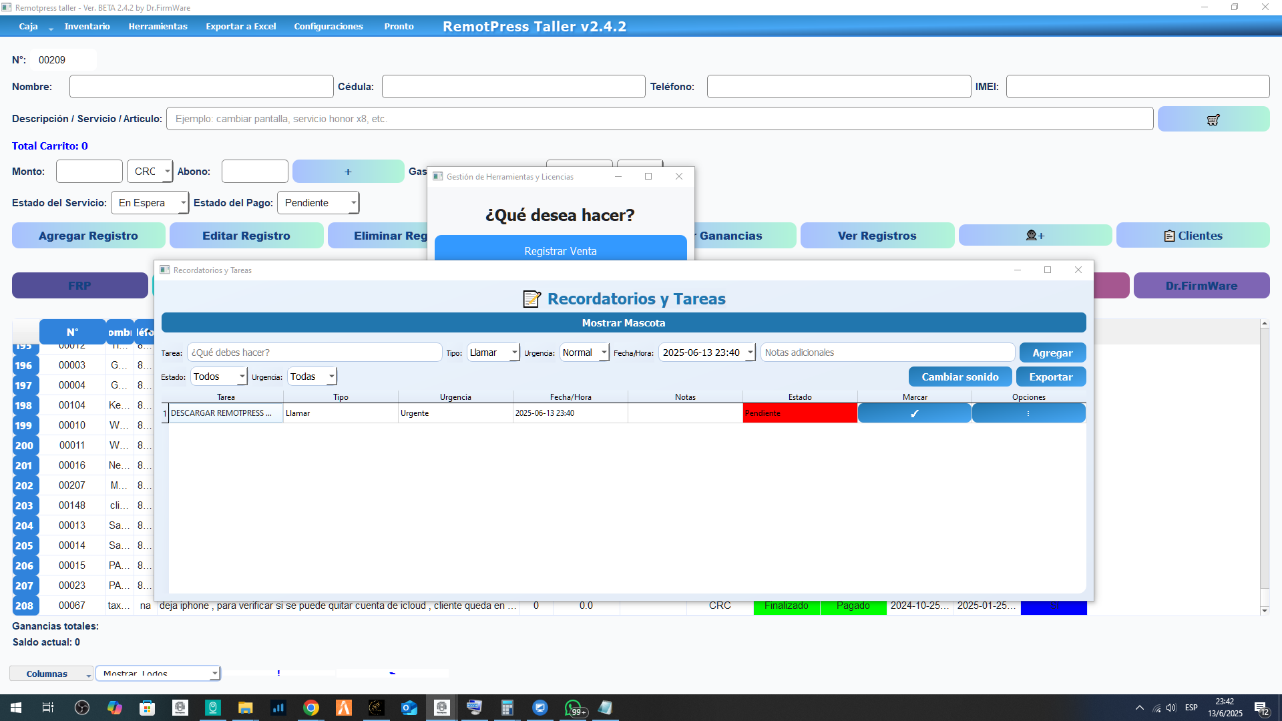Viewport: 1282px width, 721px height.
Task: Open the Inventario menu
Action: (x=87, y=27)
